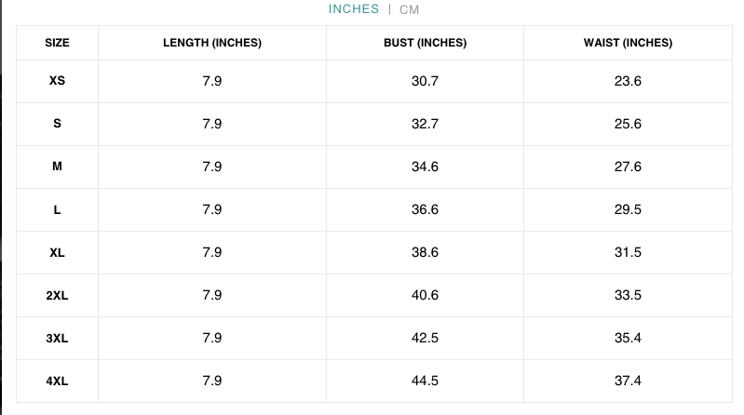Select the L size row label
Viewport: 744px width, 415px height.
pos(57,209)
